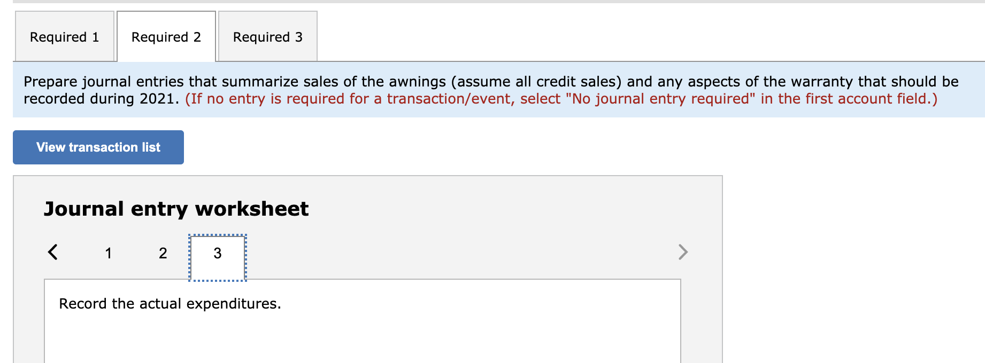Select journal entry page 2
This screenshot has height=363, width=985.
point(163,254)
